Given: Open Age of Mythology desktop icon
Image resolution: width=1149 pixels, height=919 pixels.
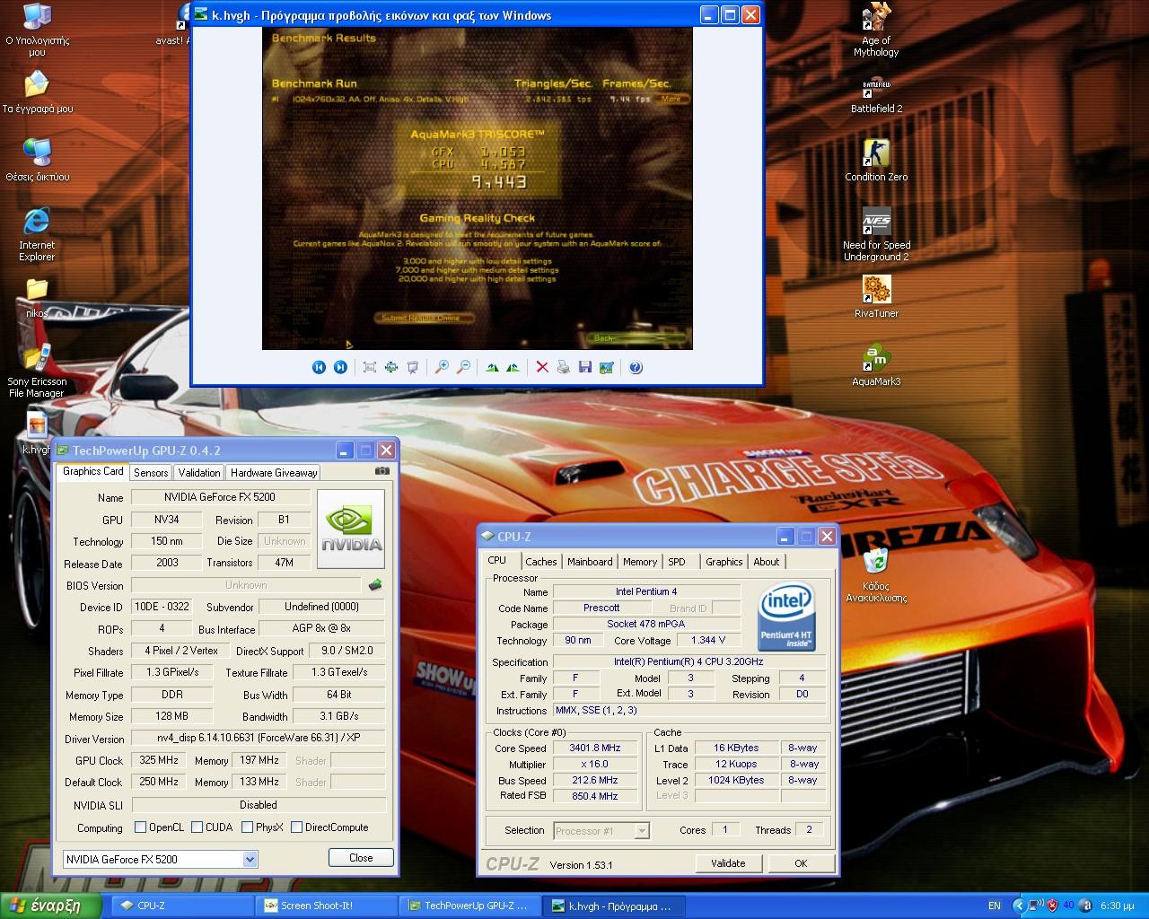Looking at the screenshot, I should pyautogui.click(x=876, y=31).
